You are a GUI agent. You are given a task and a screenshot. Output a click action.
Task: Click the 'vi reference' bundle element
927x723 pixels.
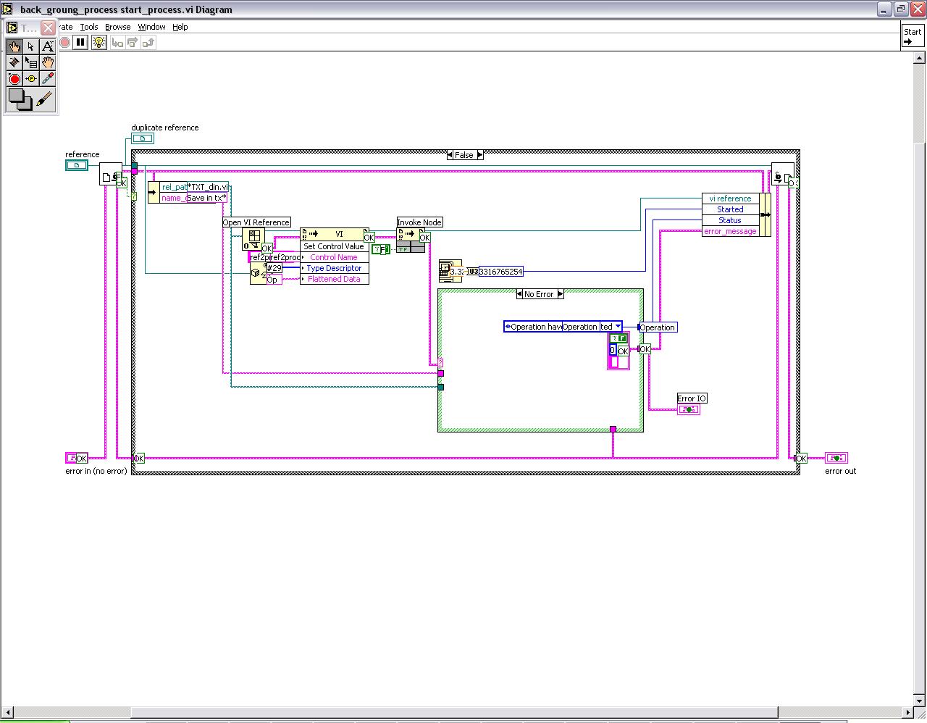pos(731,198)
